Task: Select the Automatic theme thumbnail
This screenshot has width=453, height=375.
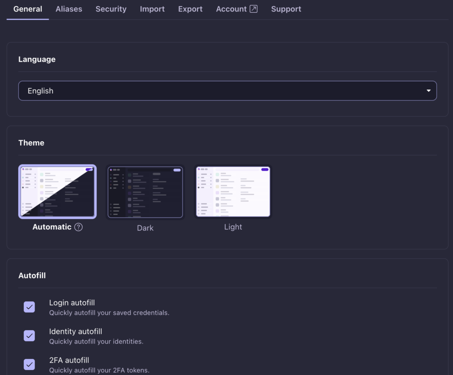Action: (x=58, y=192)
